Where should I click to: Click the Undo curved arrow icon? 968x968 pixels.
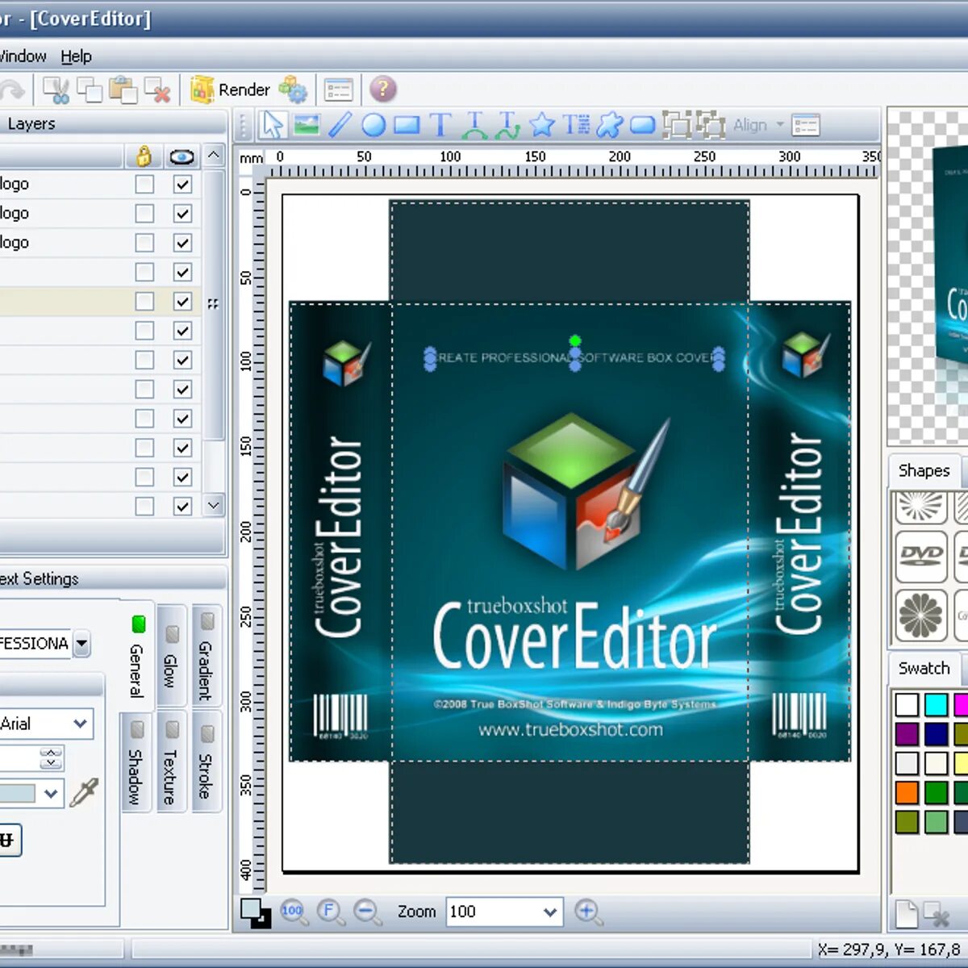pos(11,90)
